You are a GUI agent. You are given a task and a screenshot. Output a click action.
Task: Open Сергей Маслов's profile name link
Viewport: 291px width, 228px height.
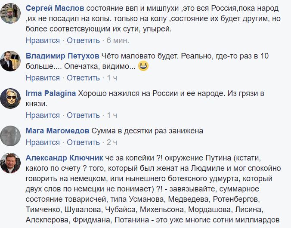pyautogui.click(x=55, y=9)
